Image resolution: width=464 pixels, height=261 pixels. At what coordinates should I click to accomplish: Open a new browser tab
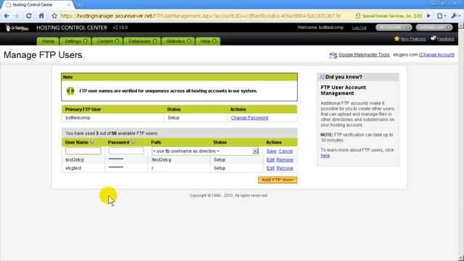(79, 5)
